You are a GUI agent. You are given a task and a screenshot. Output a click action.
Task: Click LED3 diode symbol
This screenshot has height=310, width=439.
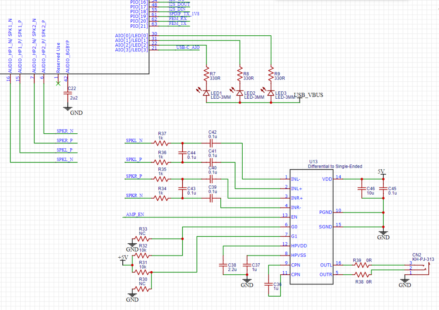point(271,93)
